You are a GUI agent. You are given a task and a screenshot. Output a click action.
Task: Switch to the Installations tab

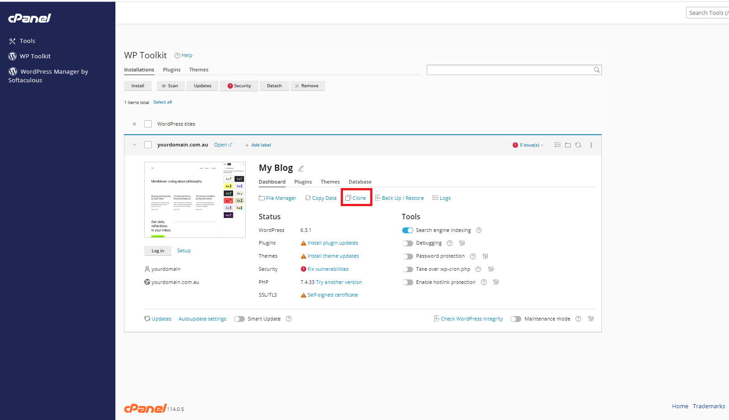pyautogui.click(x=139, y=70)
